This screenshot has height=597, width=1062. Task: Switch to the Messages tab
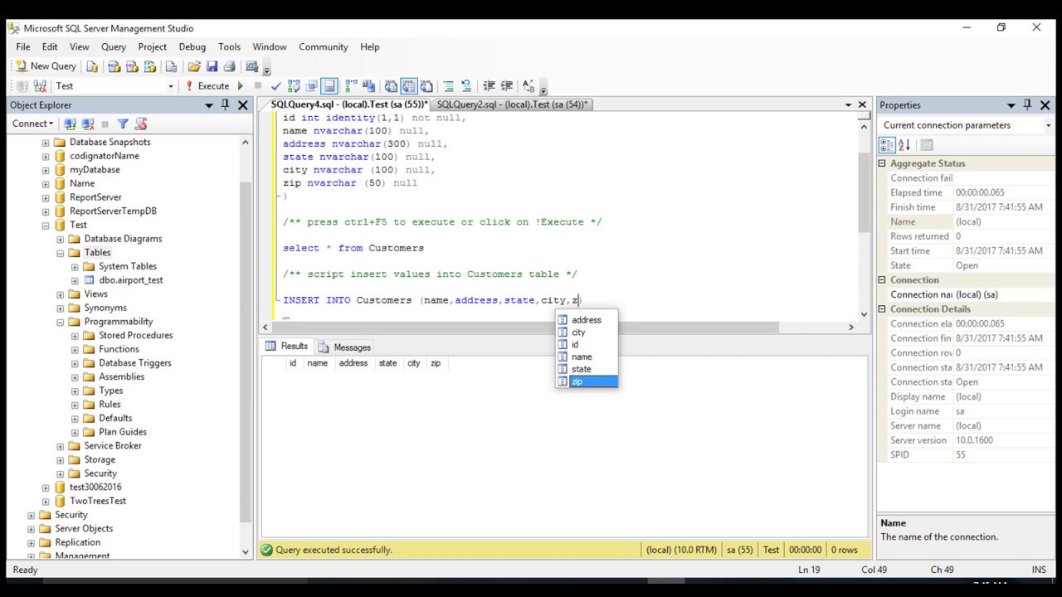(344, 347)
